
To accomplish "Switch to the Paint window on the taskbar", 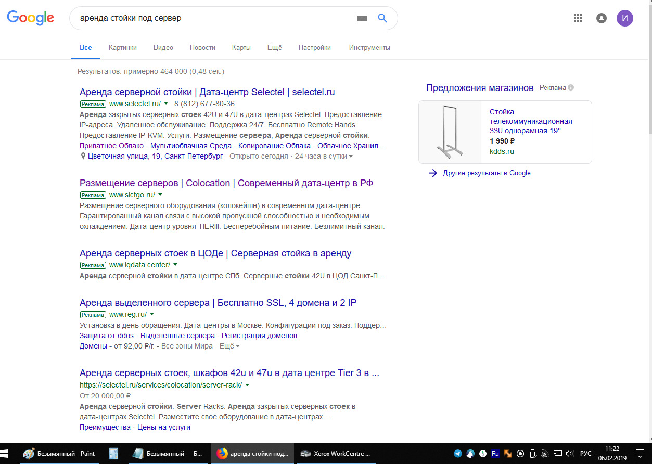I will (x=59, y=454).
